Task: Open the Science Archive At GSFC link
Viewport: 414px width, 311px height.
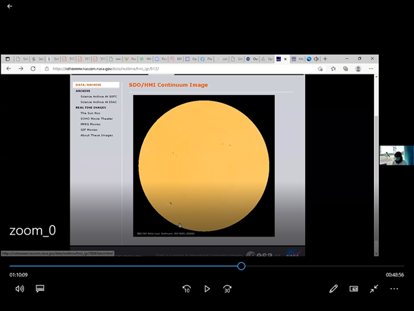Action: [98, 96]
